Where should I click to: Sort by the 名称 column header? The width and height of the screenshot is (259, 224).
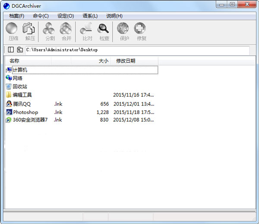point(28,61)
